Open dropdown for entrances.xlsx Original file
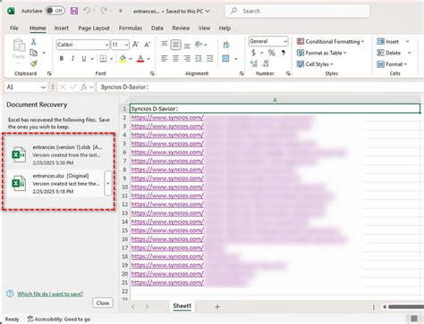This screenshot has height=324, width=424. (108, 183)
